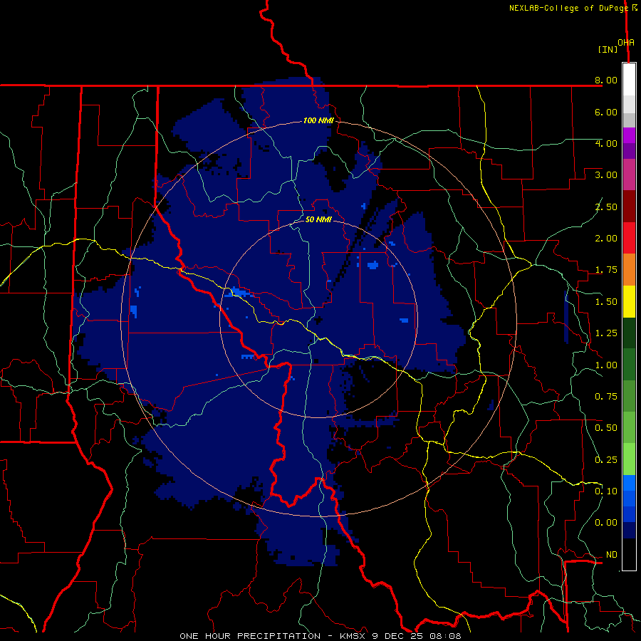The width and height of the screenshot is (641, 641).
Task: Pick the yellow swatch beside 1.50
Action: (629, 301)
